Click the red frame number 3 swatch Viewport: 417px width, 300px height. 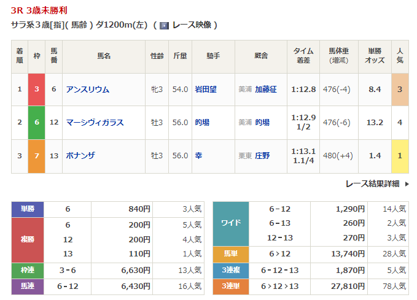point(37,90)
